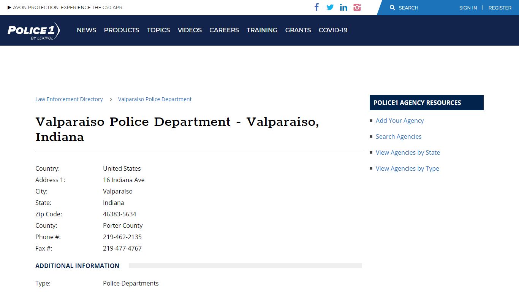Open the Topics menu
Image resolution: width=519 pixels, height=292 pixels.
158,30
